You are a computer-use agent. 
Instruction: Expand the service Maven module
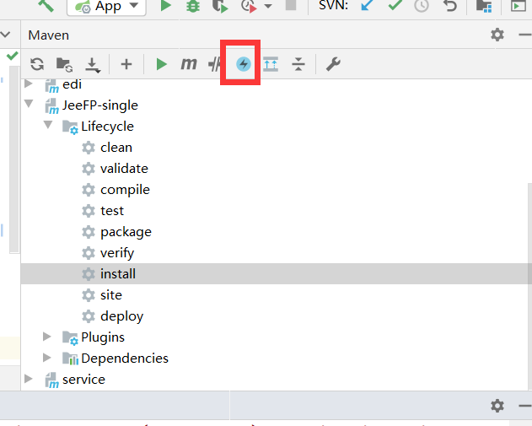29,379
